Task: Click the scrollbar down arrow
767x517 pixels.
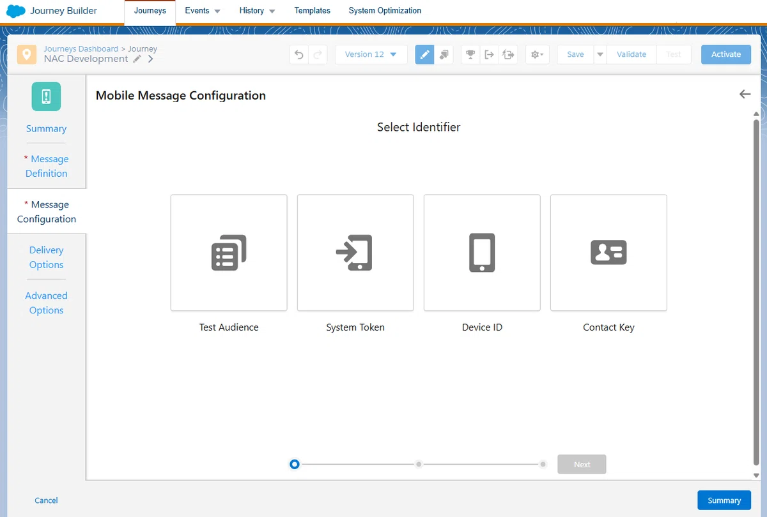Action: tap(756, 476)
